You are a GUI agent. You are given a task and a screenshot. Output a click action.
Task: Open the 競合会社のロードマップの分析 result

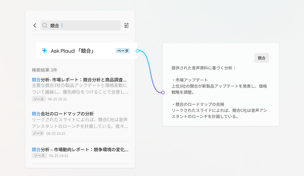click(x=63, y=114)
